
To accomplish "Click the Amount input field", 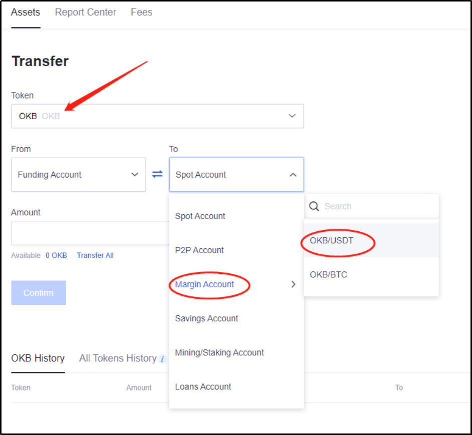I will [x=90, y=233].
